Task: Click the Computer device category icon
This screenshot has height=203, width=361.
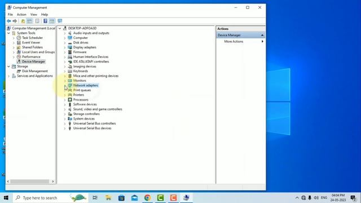Action: pyautogui.click(x=70, y=38)
